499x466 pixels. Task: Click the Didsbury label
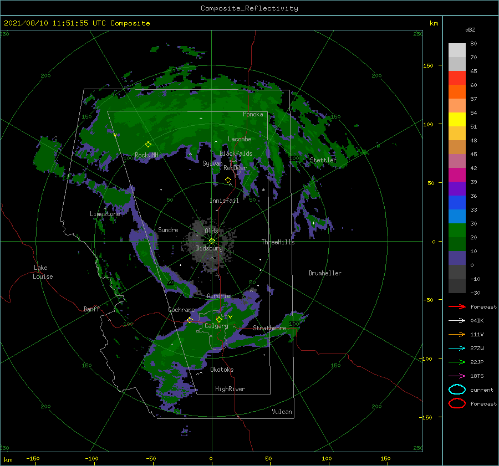pos(209,248)
